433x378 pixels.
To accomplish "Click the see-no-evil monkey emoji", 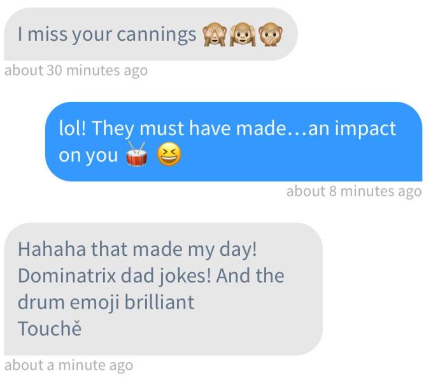I will (215, 34).
